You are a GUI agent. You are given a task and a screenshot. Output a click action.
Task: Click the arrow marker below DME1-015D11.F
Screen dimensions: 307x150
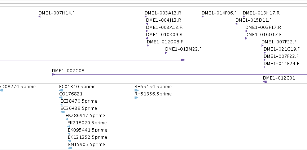coord(237,24)
